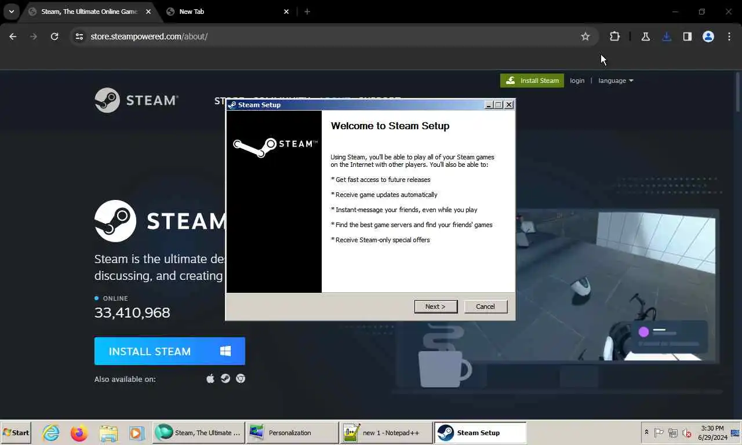Image resolution: width=742 pixels, height=445 pixels.
Task: Click the page vertical scrollbar
Action: coord(738,93)
